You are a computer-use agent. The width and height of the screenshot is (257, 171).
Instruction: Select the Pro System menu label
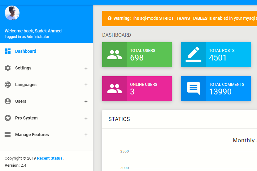pyautogui.click(x=26, y=118)
